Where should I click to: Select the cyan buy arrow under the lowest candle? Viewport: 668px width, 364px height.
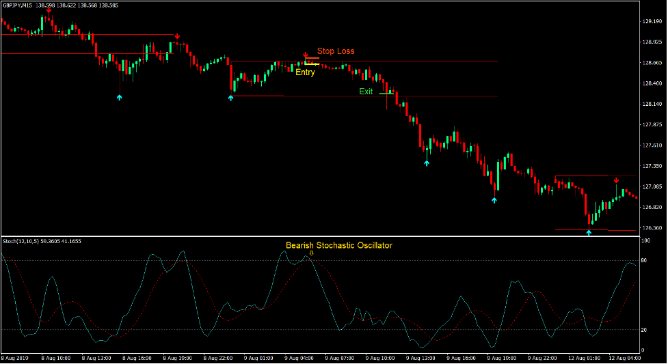589,233
